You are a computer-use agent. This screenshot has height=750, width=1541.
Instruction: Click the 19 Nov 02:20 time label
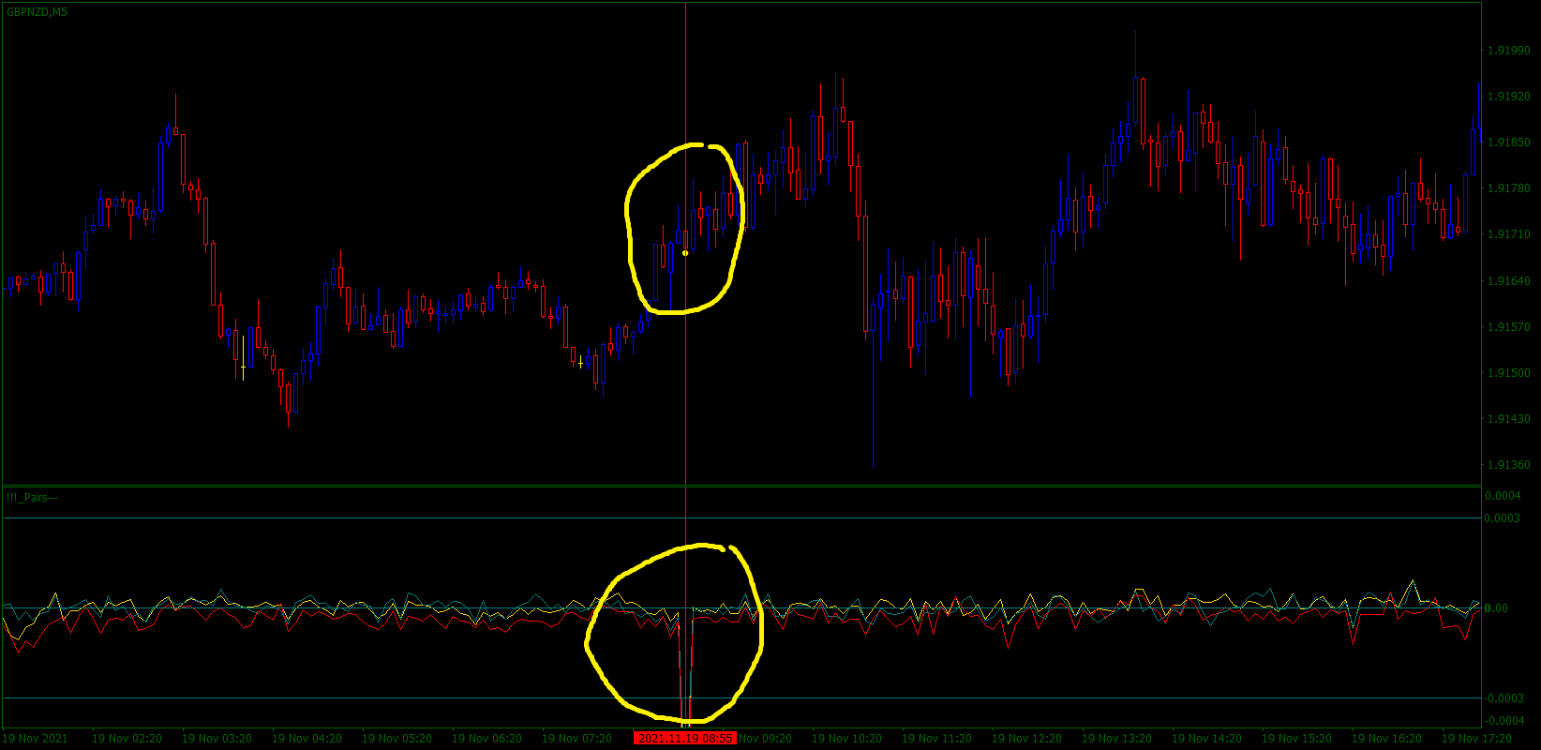127,739
